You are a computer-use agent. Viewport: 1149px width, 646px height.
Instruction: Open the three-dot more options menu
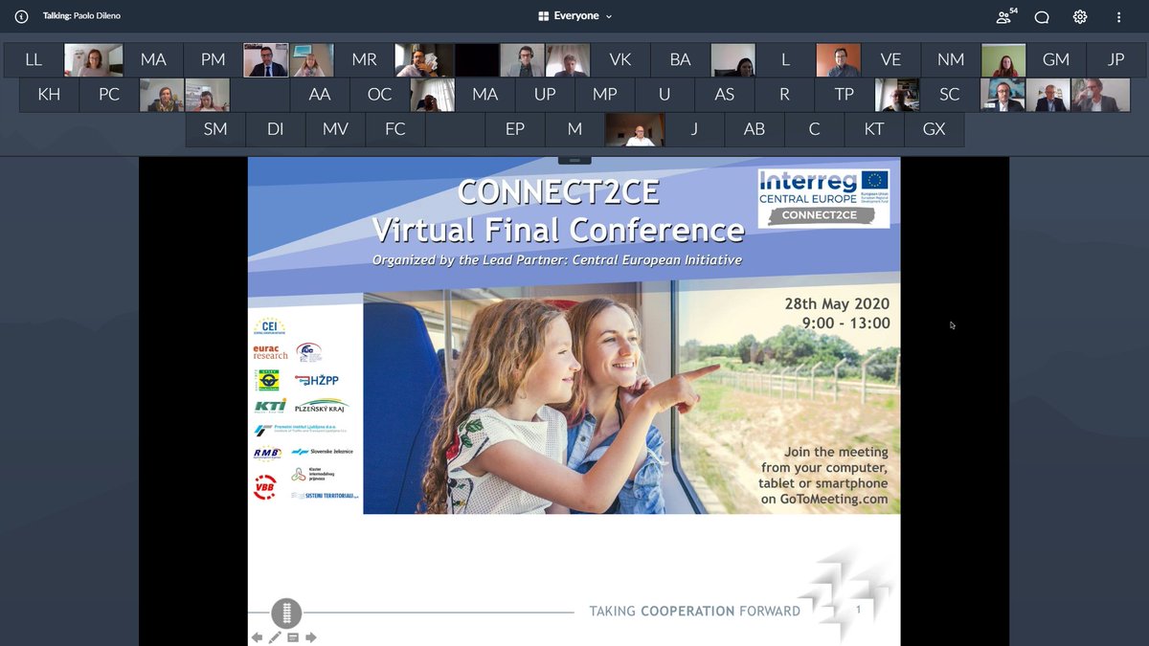click(x=1118, y=16)
